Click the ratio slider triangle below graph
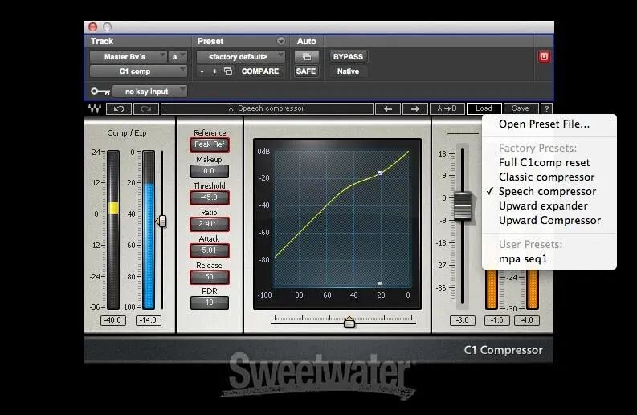The width and height of the screenshot is (637, 415). 349,322
